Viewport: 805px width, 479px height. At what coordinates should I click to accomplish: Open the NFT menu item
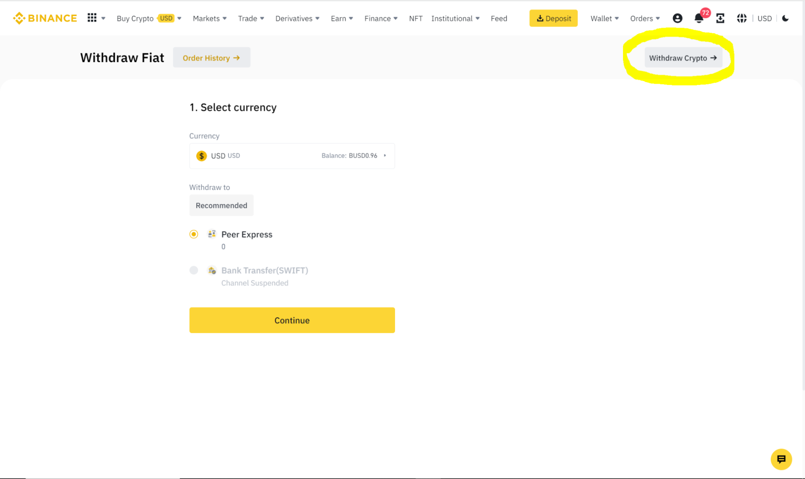(x=416, y=19)
